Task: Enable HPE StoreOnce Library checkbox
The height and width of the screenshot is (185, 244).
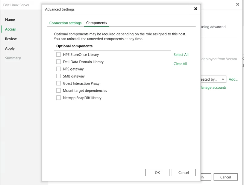Action: pyautogui.click(x=58, y=55)
